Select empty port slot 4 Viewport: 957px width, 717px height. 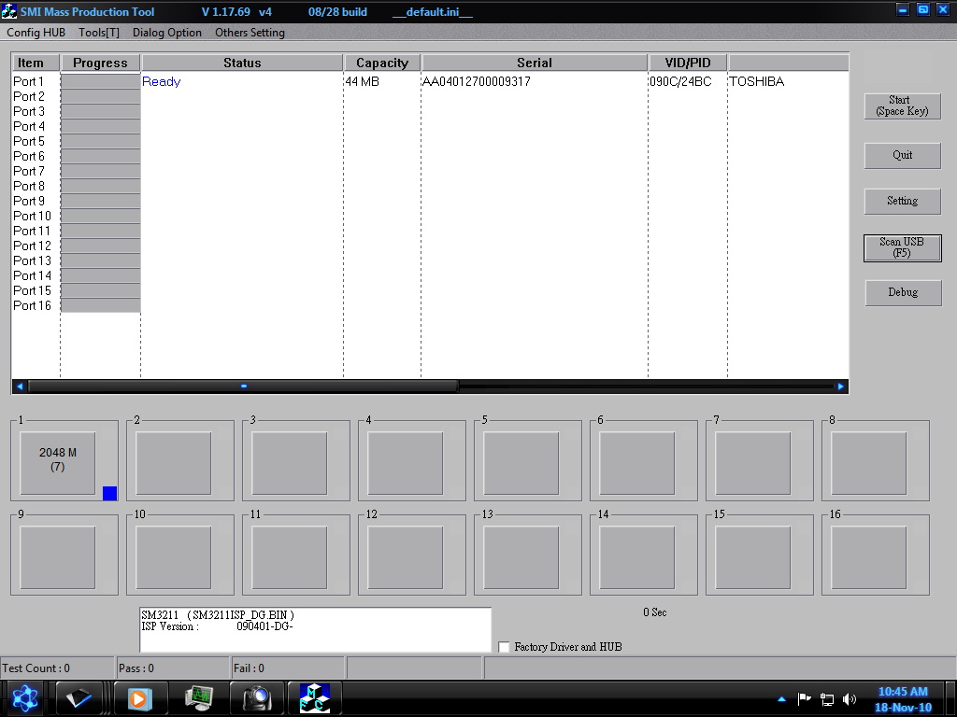[406, 463]
